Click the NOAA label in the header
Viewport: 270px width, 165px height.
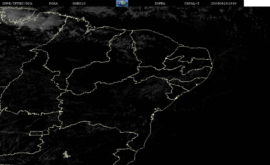coord(53,4)
